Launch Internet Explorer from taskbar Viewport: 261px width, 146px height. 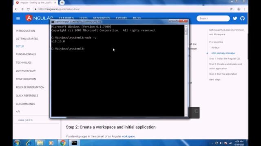tap(29, 143)
